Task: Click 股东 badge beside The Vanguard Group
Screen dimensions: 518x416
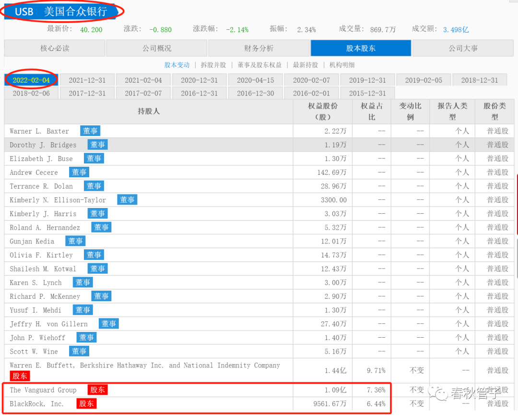Action: pos(97,390)
